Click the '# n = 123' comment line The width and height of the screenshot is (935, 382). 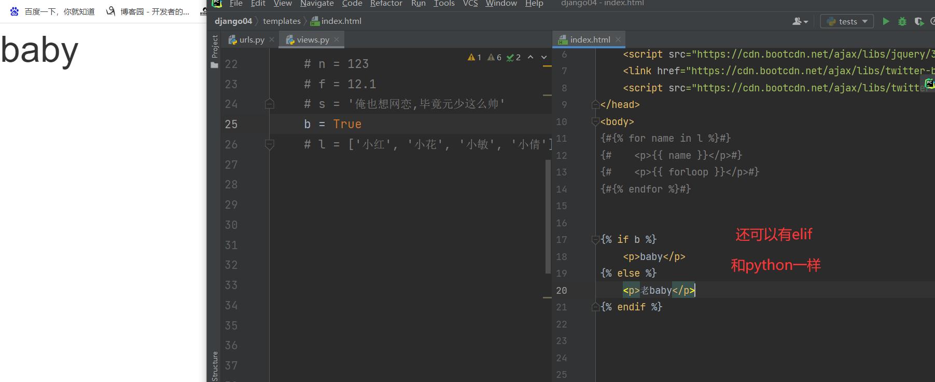336,64
